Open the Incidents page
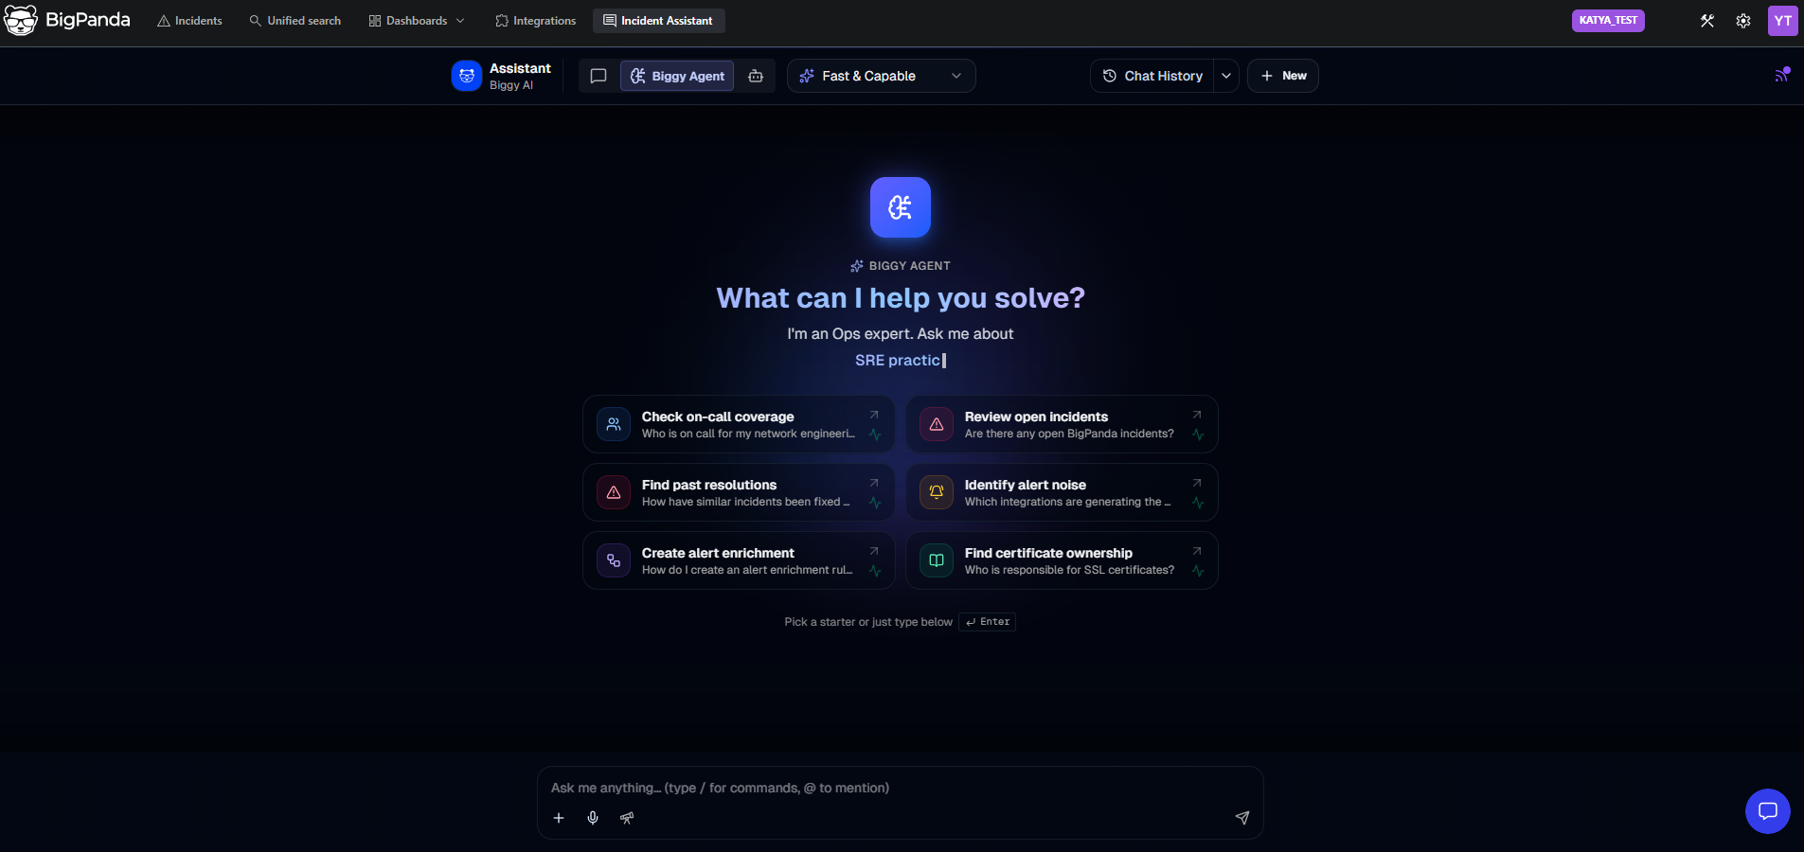This screenshot has height=852, width=1804. click(x=189, y=21)
